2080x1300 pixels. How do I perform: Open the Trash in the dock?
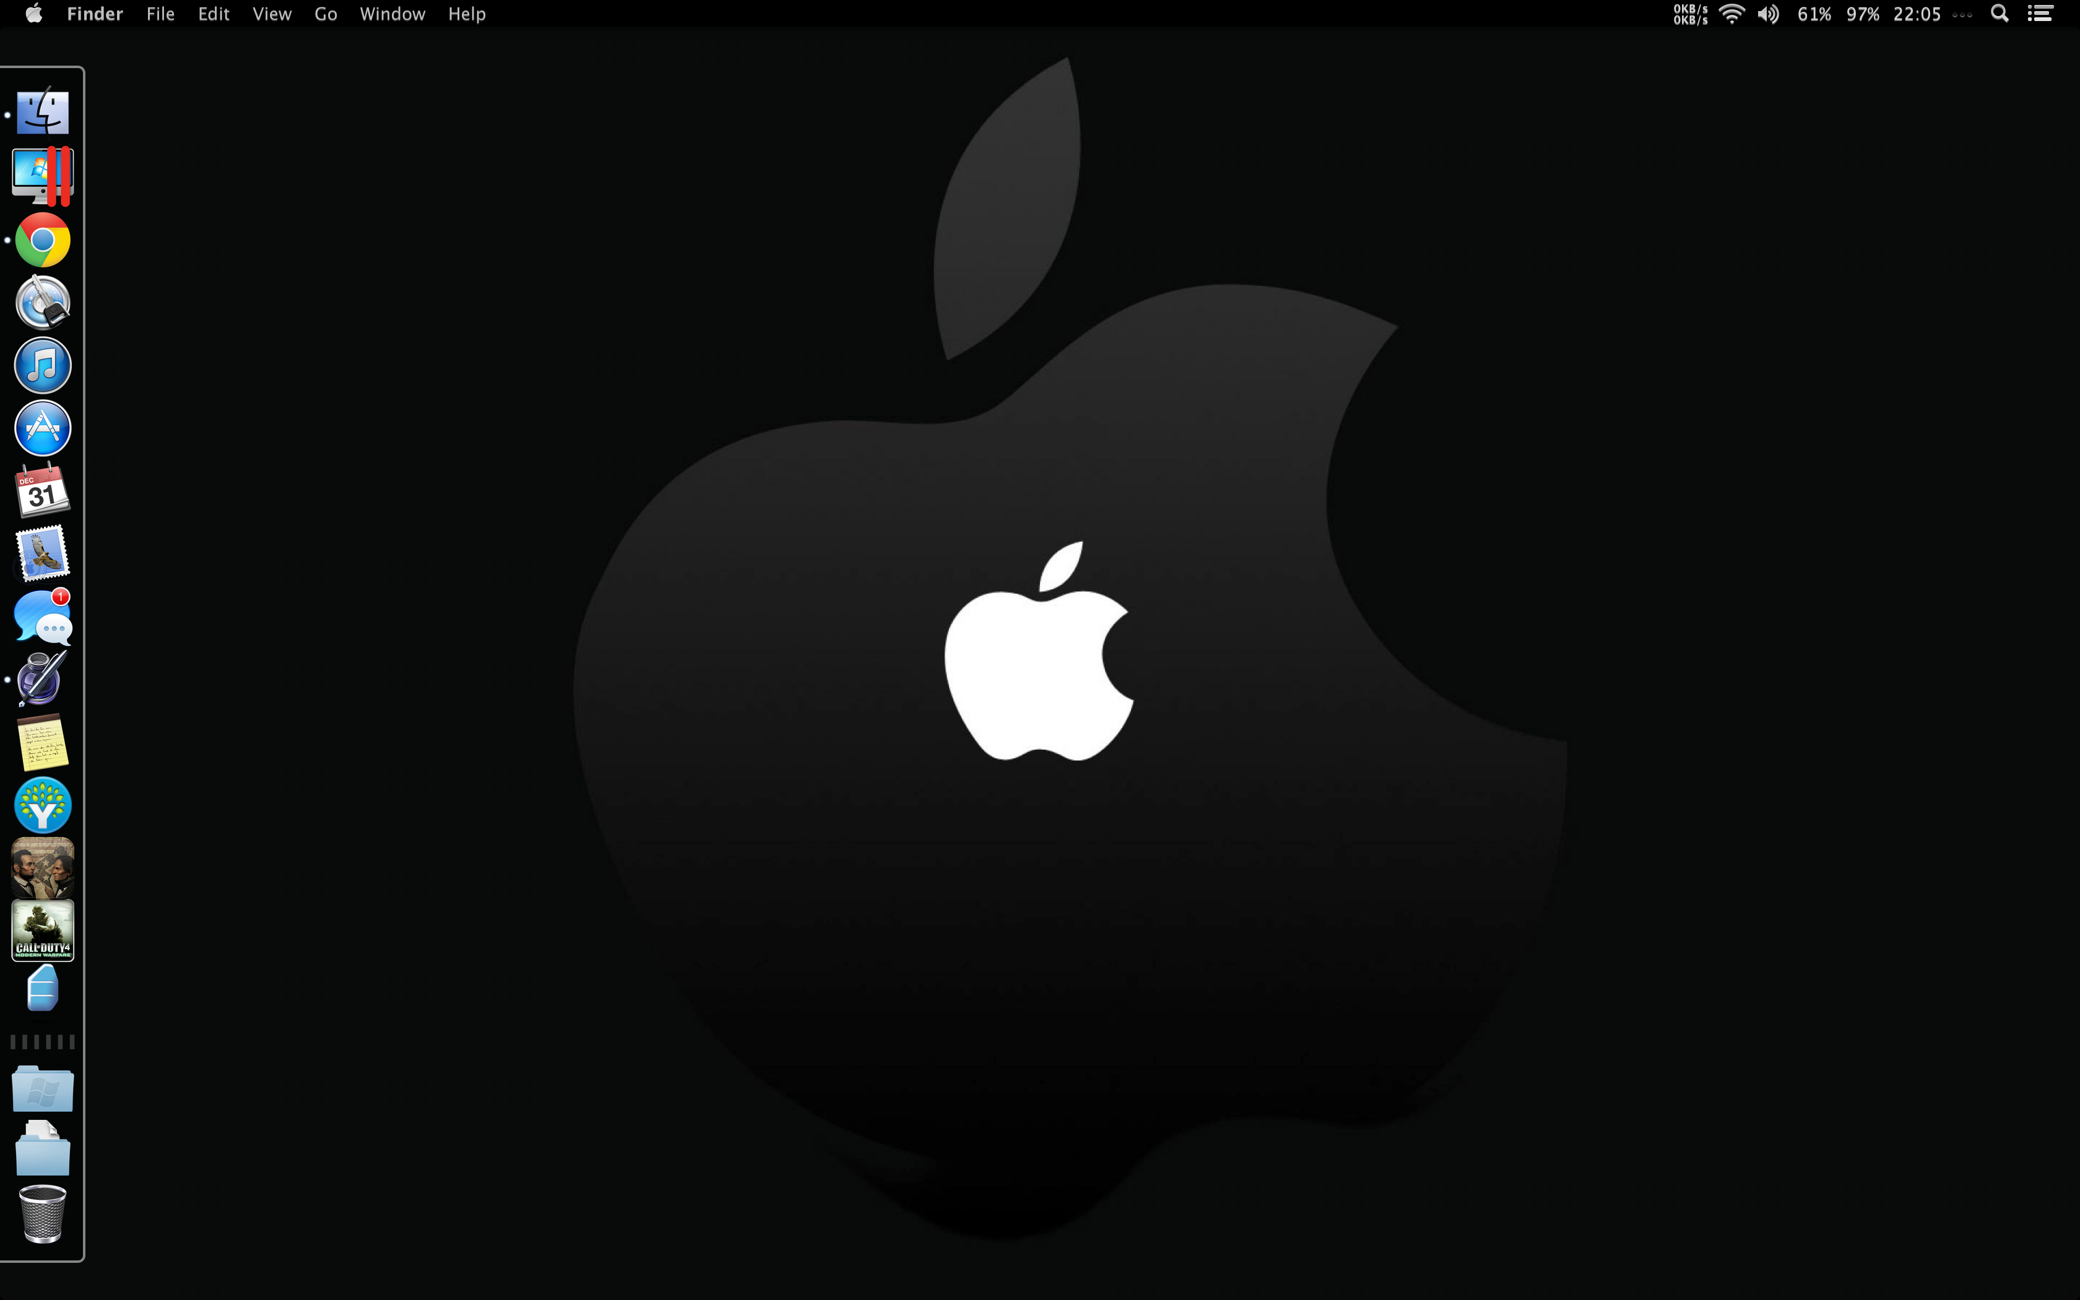pyautogui.click(x=42, y=1213)
